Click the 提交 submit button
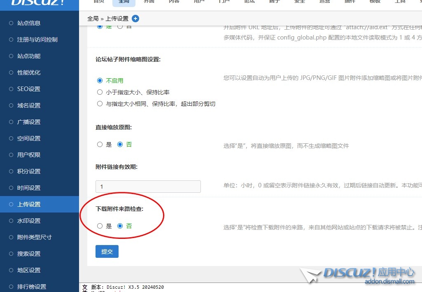Image resolution: width=422 pixels, height=292 pixels. pyautogui.click(x=107, y=251)
